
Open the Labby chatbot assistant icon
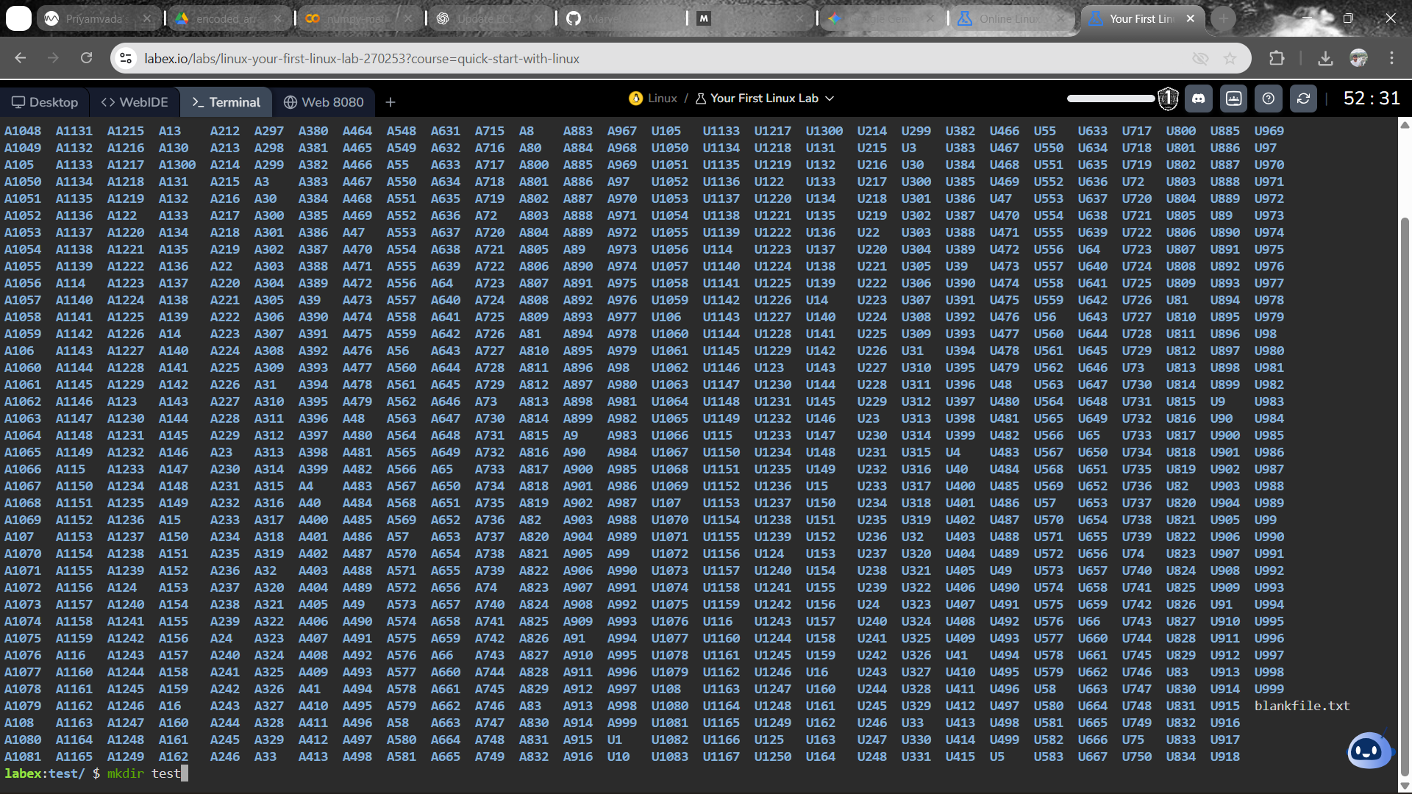pyautogui.click(x=1368, y=751)
